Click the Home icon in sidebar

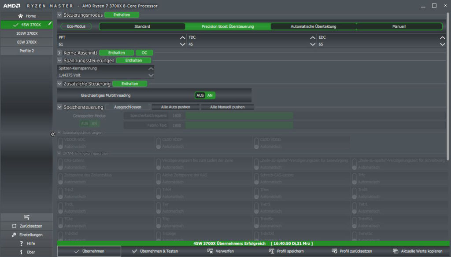[20, 16]
